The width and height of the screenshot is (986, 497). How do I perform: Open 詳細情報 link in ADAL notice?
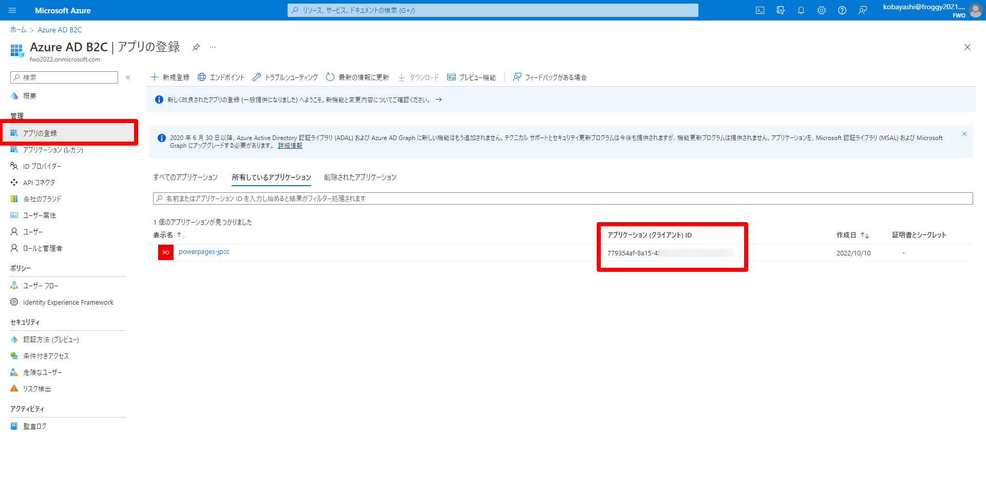point(290,146)
